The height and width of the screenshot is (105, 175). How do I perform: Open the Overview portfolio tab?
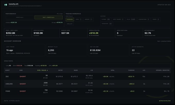click(x=70, y=19)
